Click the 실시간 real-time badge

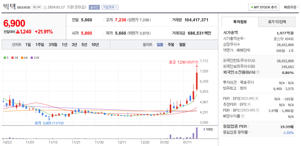click(94, 7)
